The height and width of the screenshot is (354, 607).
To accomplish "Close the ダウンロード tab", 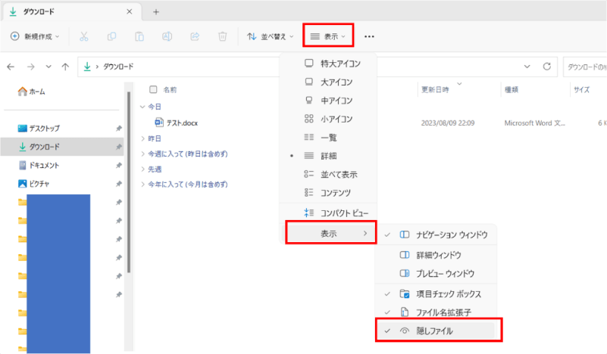I will pos(130,11).
